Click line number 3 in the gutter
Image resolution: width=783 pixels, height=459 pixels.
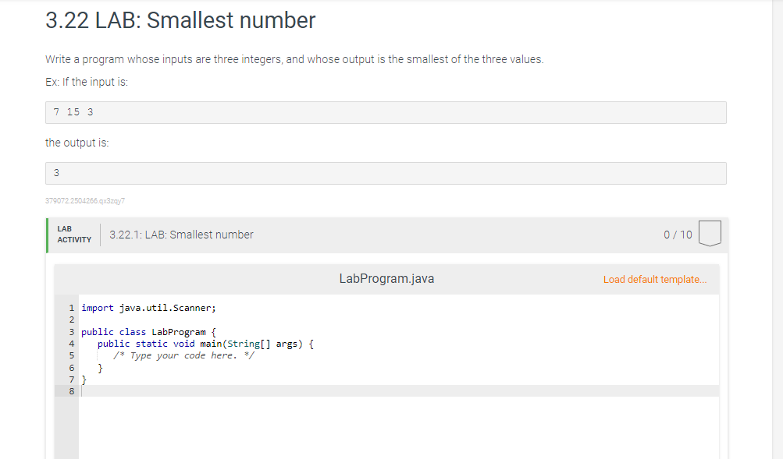coord(71,332)
